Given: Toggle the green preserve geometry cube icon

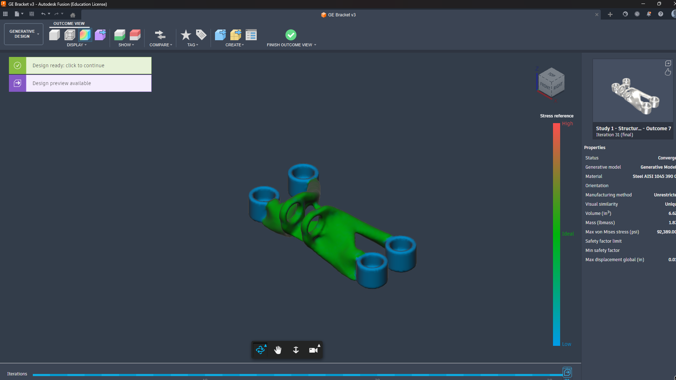Looking at the screenshot, I should click(x=120, y=35).
